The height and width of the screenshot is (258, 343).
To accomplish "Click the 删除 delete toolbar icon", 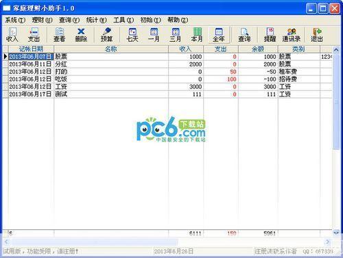I will (x=81, y=35).
